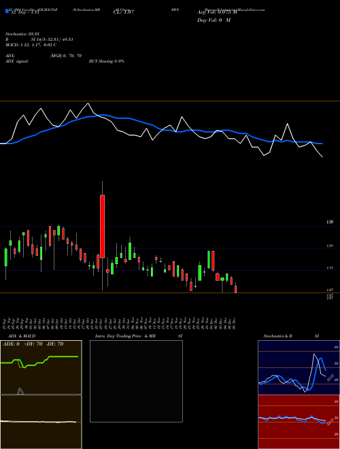
Task: Click the 1.18 price axis label
Action: click(330, 268)
